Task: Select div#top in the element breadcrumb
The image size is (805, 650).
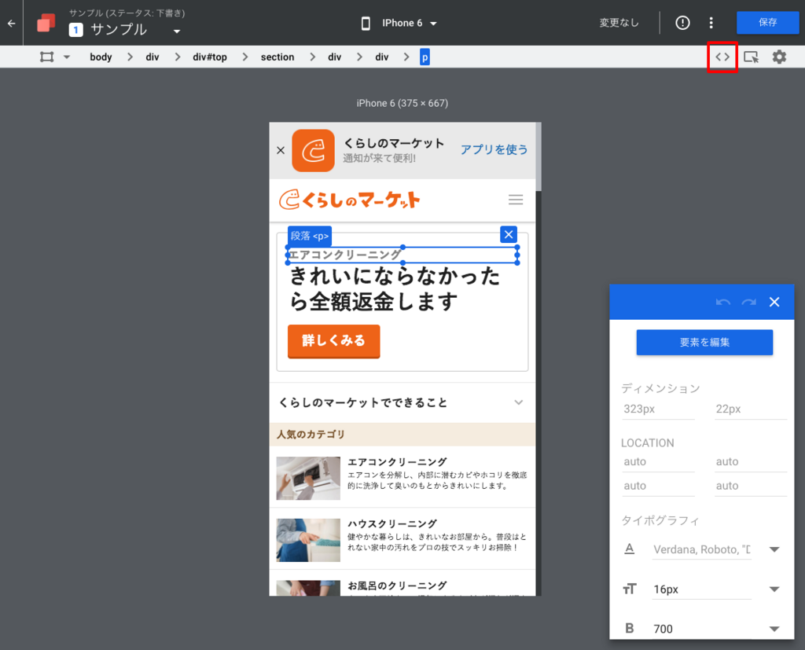Action: coord(209,57)
